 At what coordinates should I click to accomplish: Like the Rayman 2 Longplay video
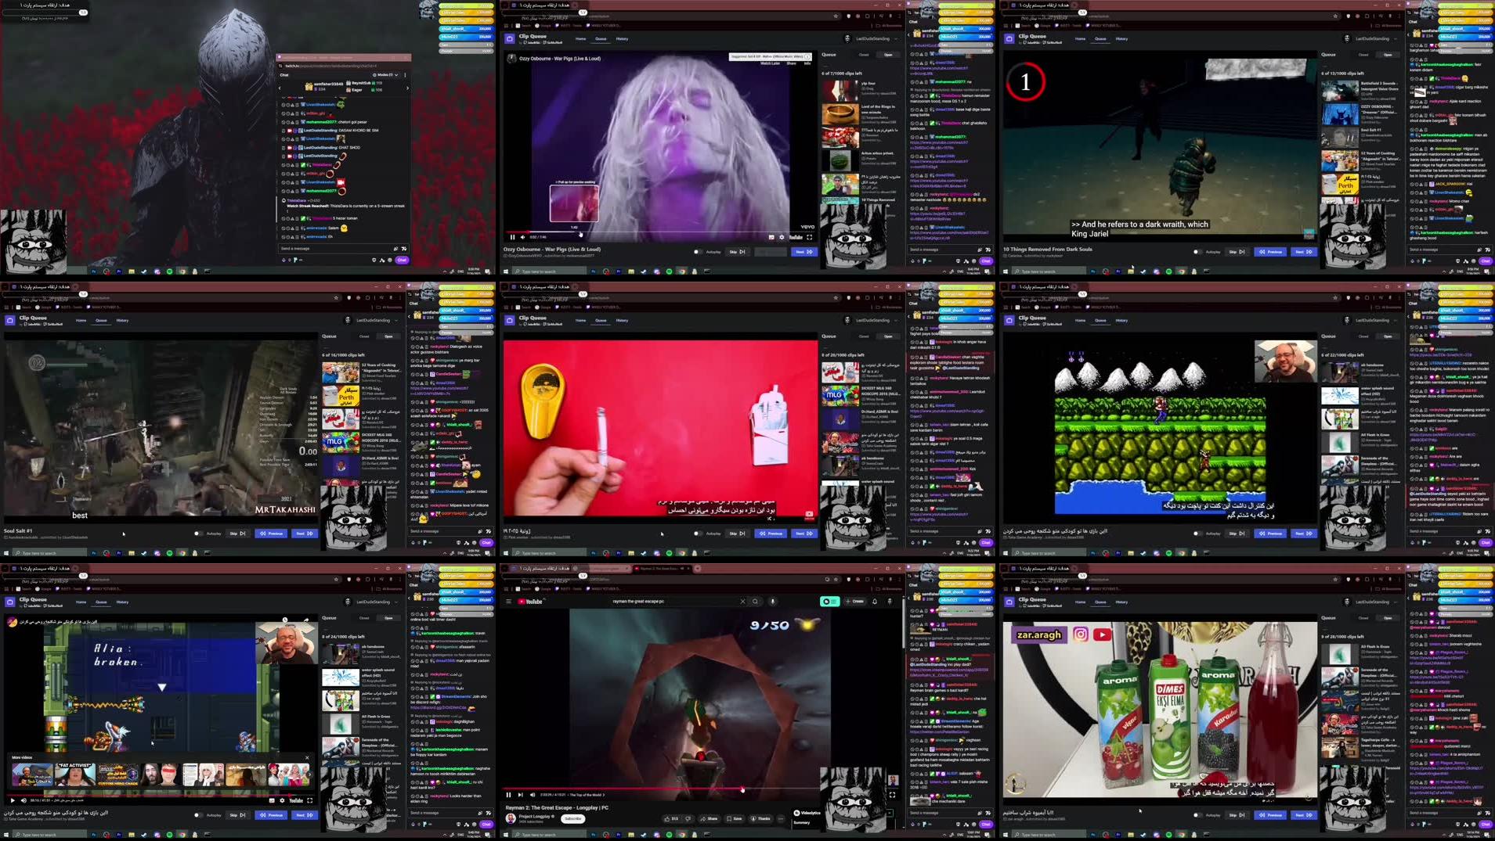pyautogui.click(x=672, y=818)
